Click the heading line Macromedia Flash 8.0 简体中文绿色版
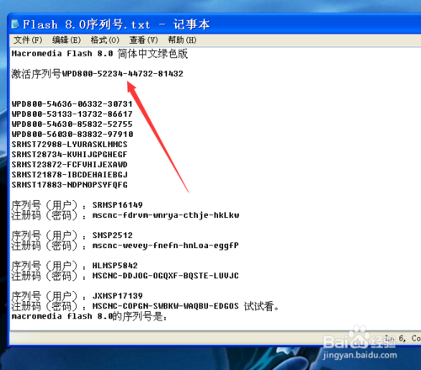 point(99,54)
